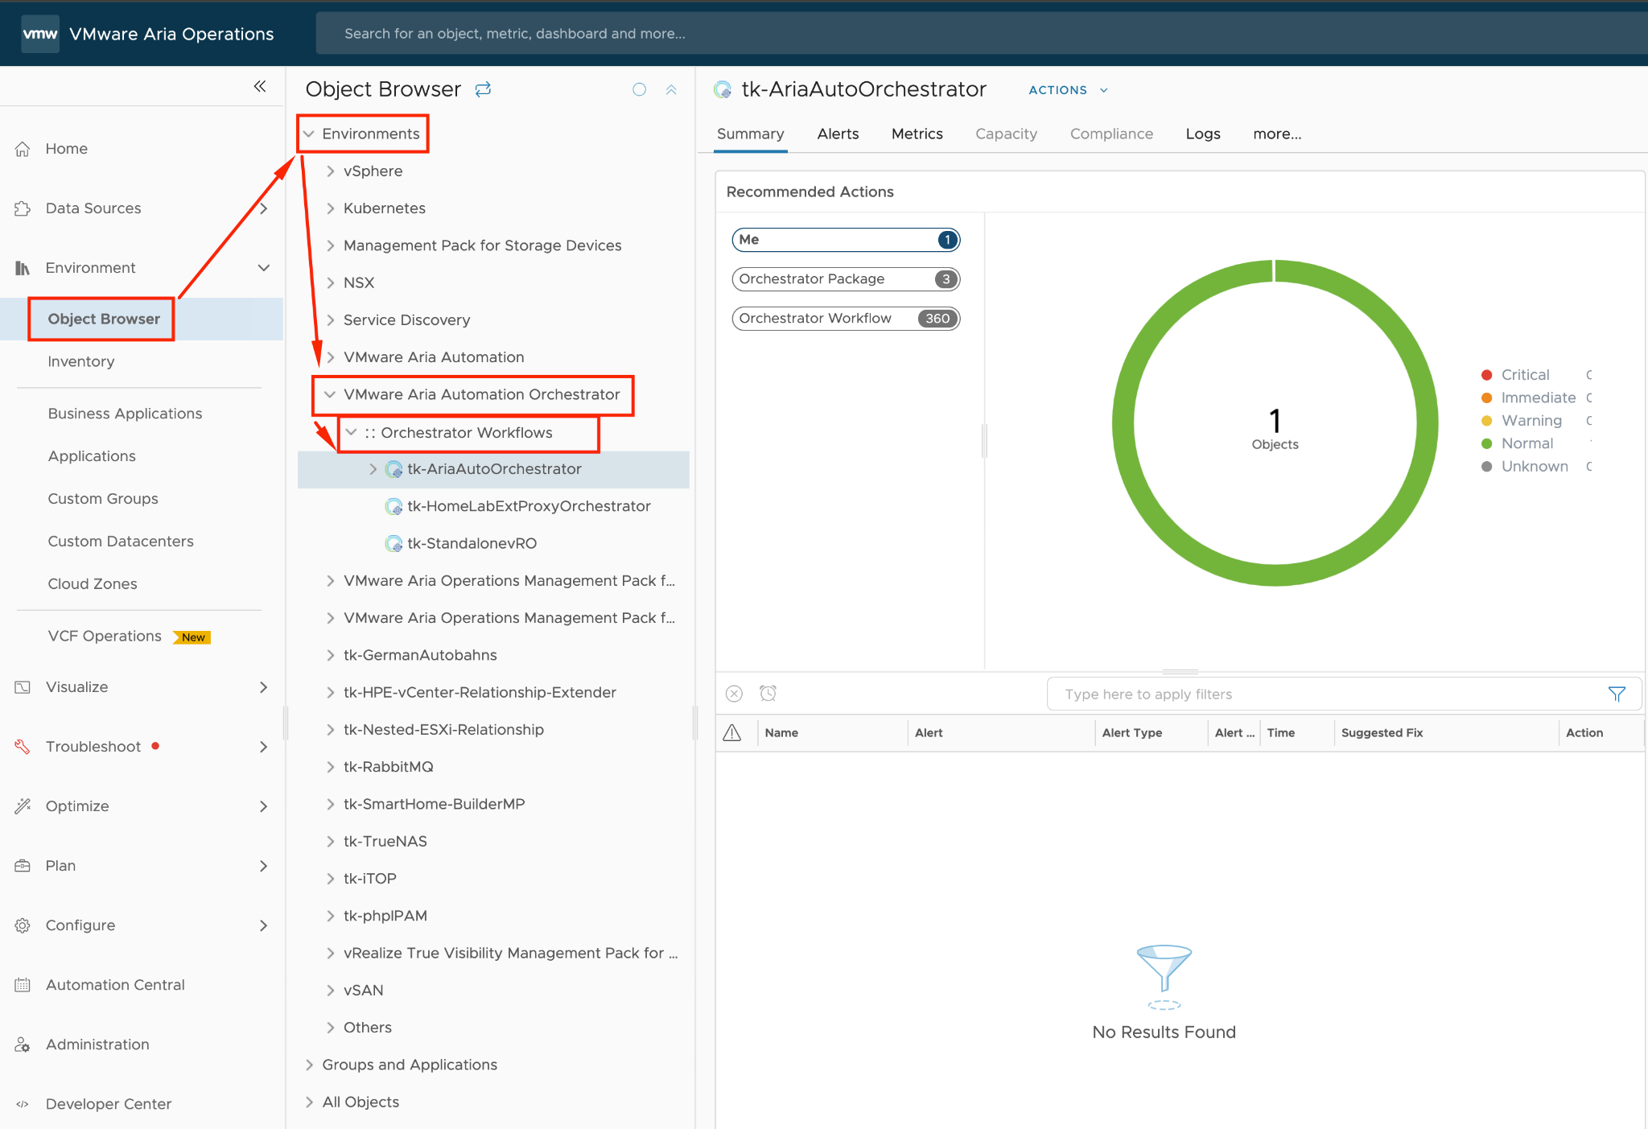Sort by the Alert Type column header
Viewport: 1648px width, 1129px height.
(1132, 732)
